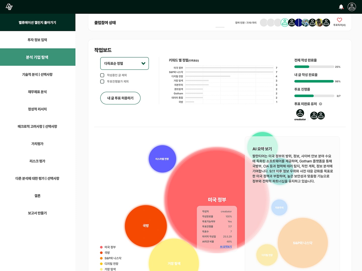The width and height of the screenshot is (362, 271).
Task: Click the 자본주의 light blue bubble
Action: click(279, 208)
